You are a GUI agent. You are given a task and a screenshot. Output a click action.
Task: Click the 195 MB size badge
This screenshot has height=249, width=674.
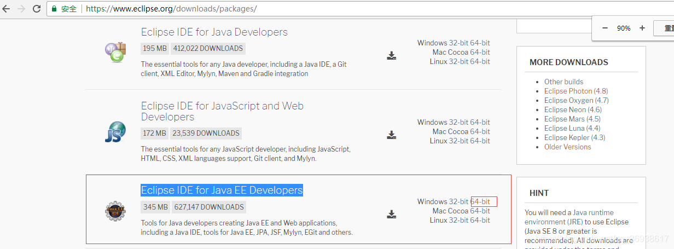(x=155, y=48)
